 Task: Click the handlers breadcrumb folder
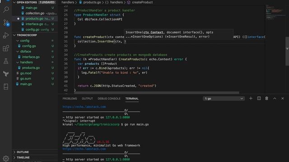click(68, 2)
